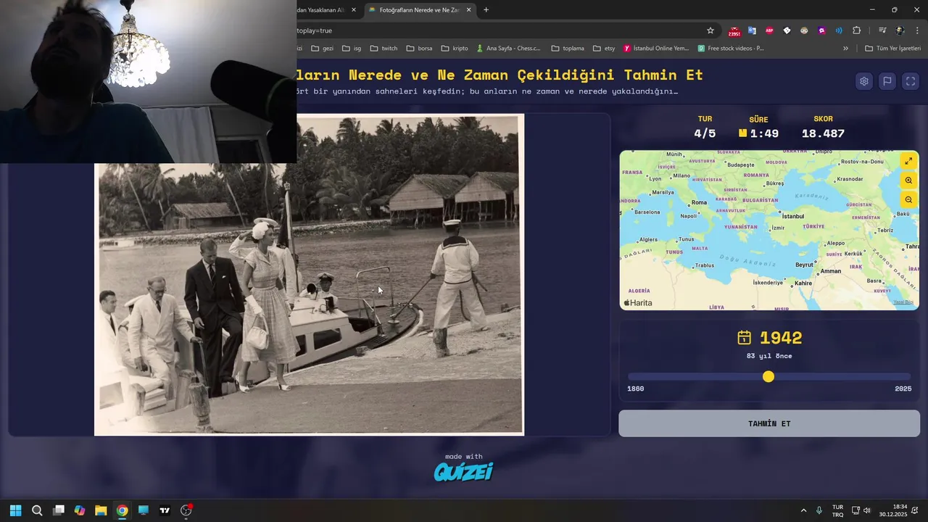Click the historical black-and-white photo
Screen dimensions: 928x522
(x=309, y=274)
